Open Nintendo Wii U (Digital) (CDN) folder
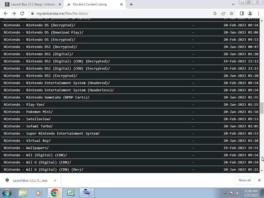Viewport: 264px width, 198px height. click(x=37, y=162)
